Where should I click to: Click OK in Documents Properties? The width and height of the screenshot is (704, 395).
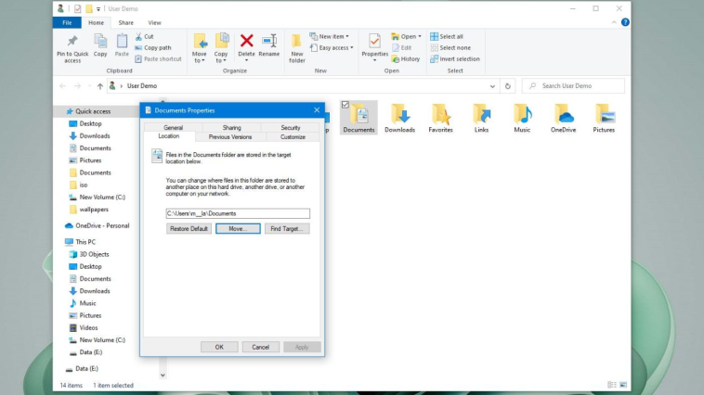(x=219, y=347)
